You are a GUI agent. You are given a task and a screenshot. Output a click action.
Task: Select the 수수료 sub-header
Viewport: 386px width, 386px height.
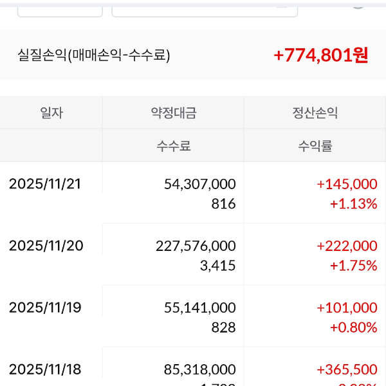coord(173,146)
